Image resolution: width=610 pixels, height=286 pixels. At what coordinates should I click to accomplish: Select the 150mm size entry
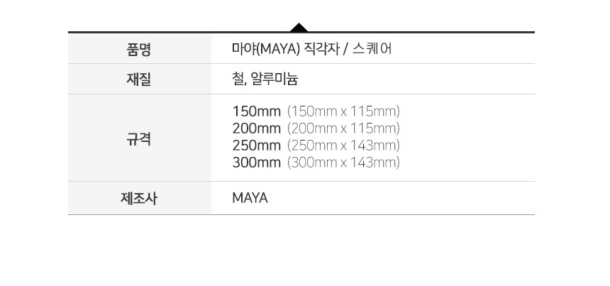pos(256,111)
